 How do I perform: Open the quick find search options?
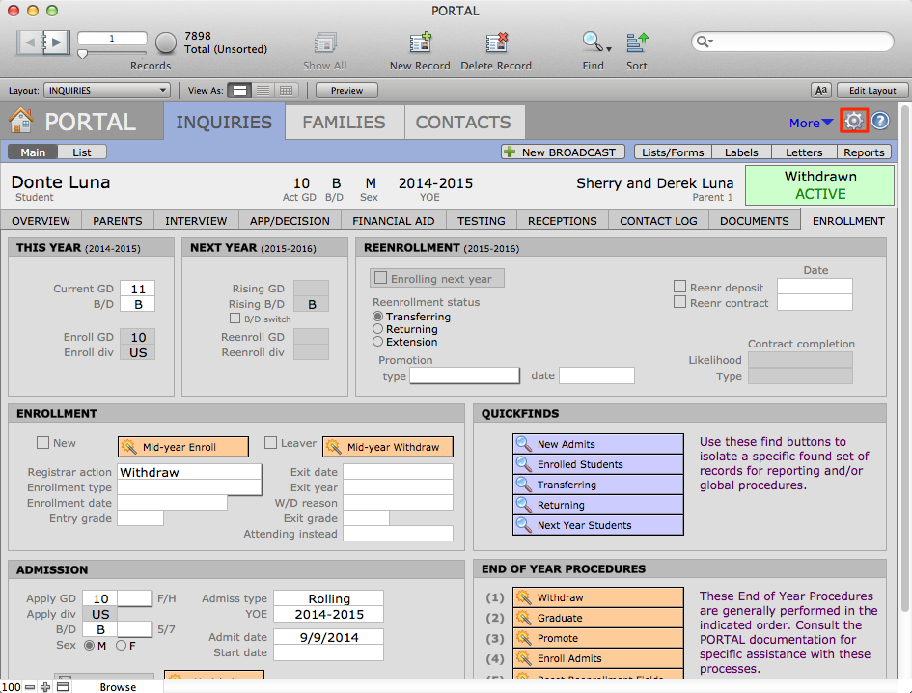(x=705, y=42)
